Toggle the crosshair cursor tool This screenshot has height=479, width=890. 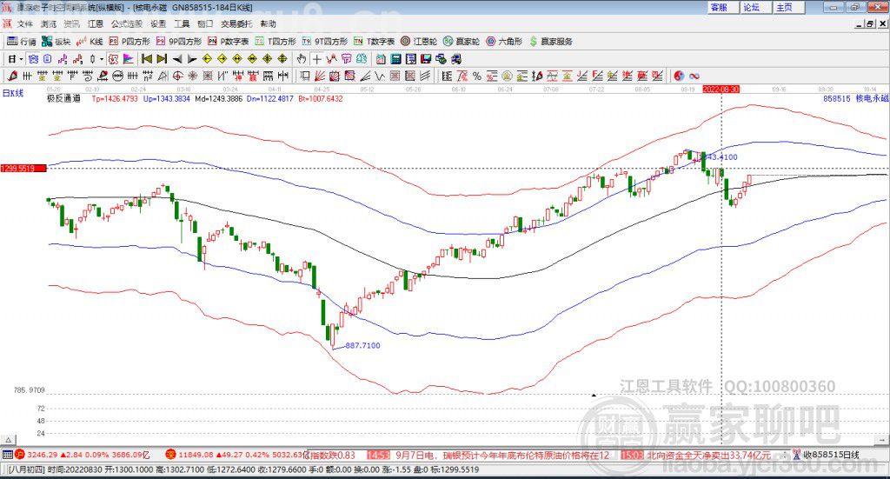(316, 59)
